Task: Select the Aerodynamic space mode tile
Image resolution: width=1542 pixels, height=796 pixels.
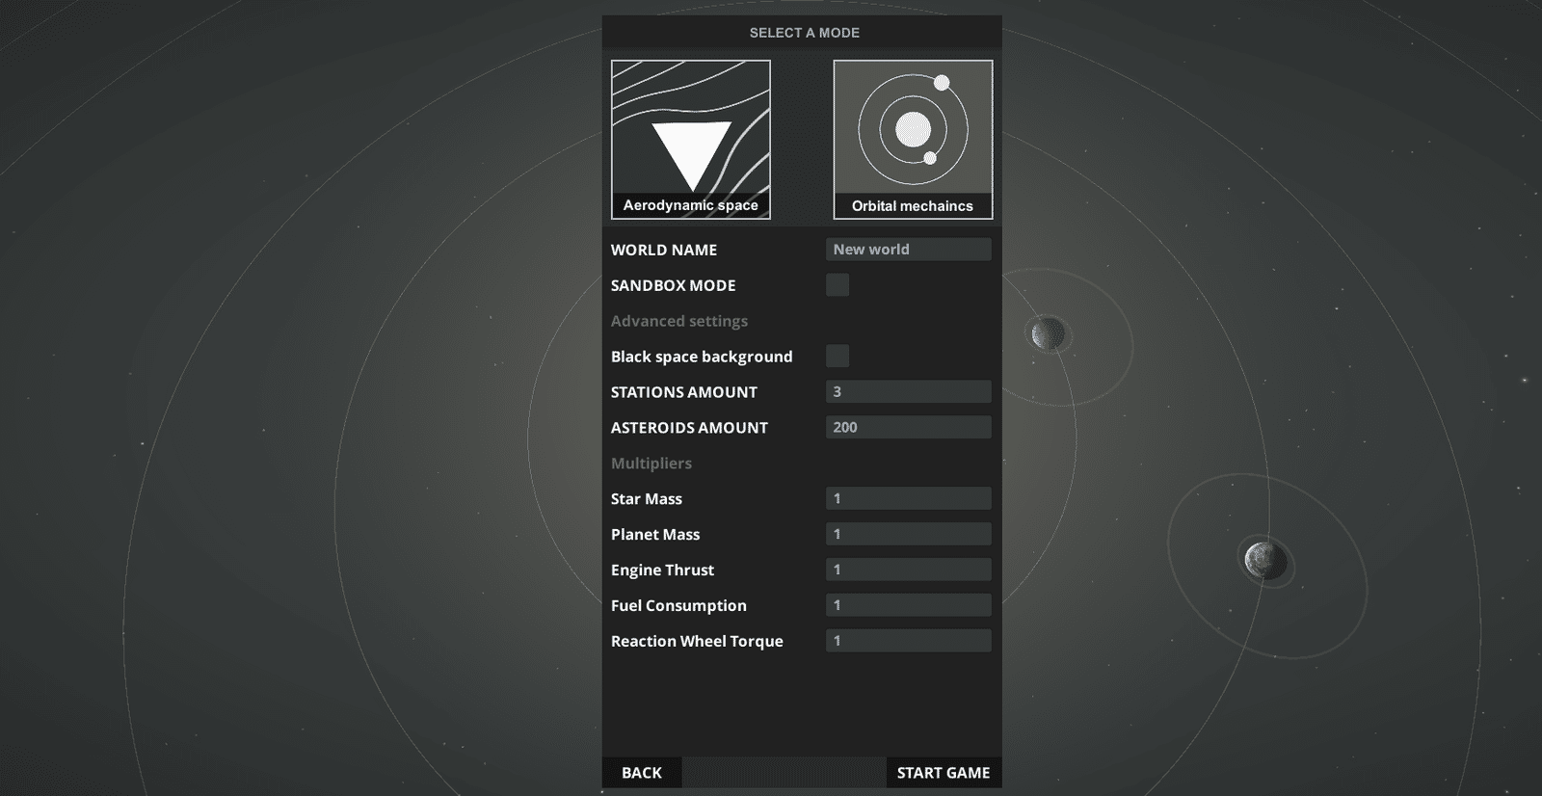Action: [690, 140]
